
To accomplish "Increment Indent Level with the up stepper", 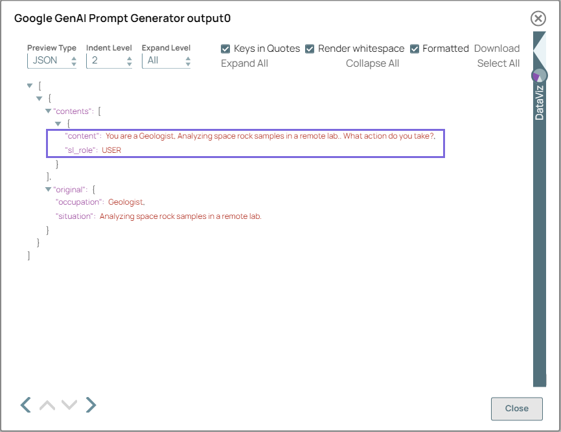I will point(129,57).
